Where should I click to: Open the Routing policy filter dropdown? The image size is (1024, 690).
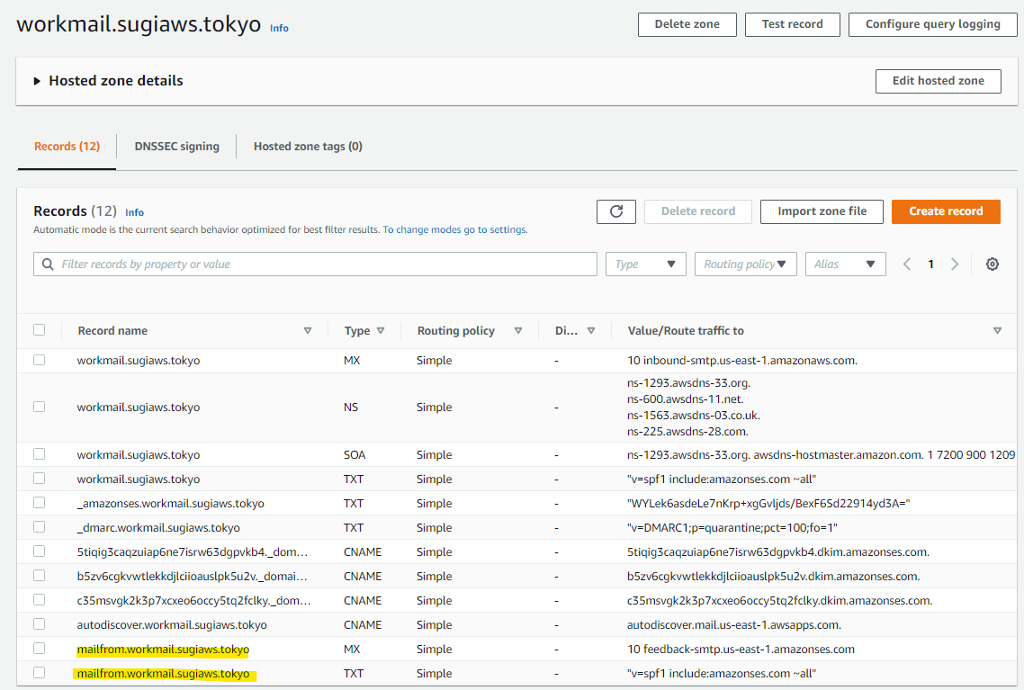(x=745, y=264)
